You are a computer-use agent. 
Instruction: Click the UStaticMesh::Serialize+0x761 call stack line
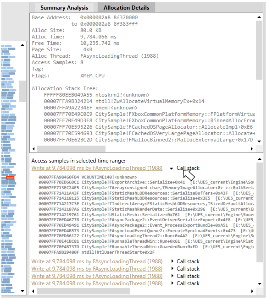[x=146, y=215]
